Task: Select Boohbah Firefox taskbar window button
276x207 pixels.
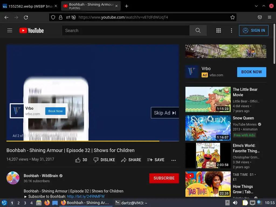Action: pyautogui.click(x=86, y=203)
